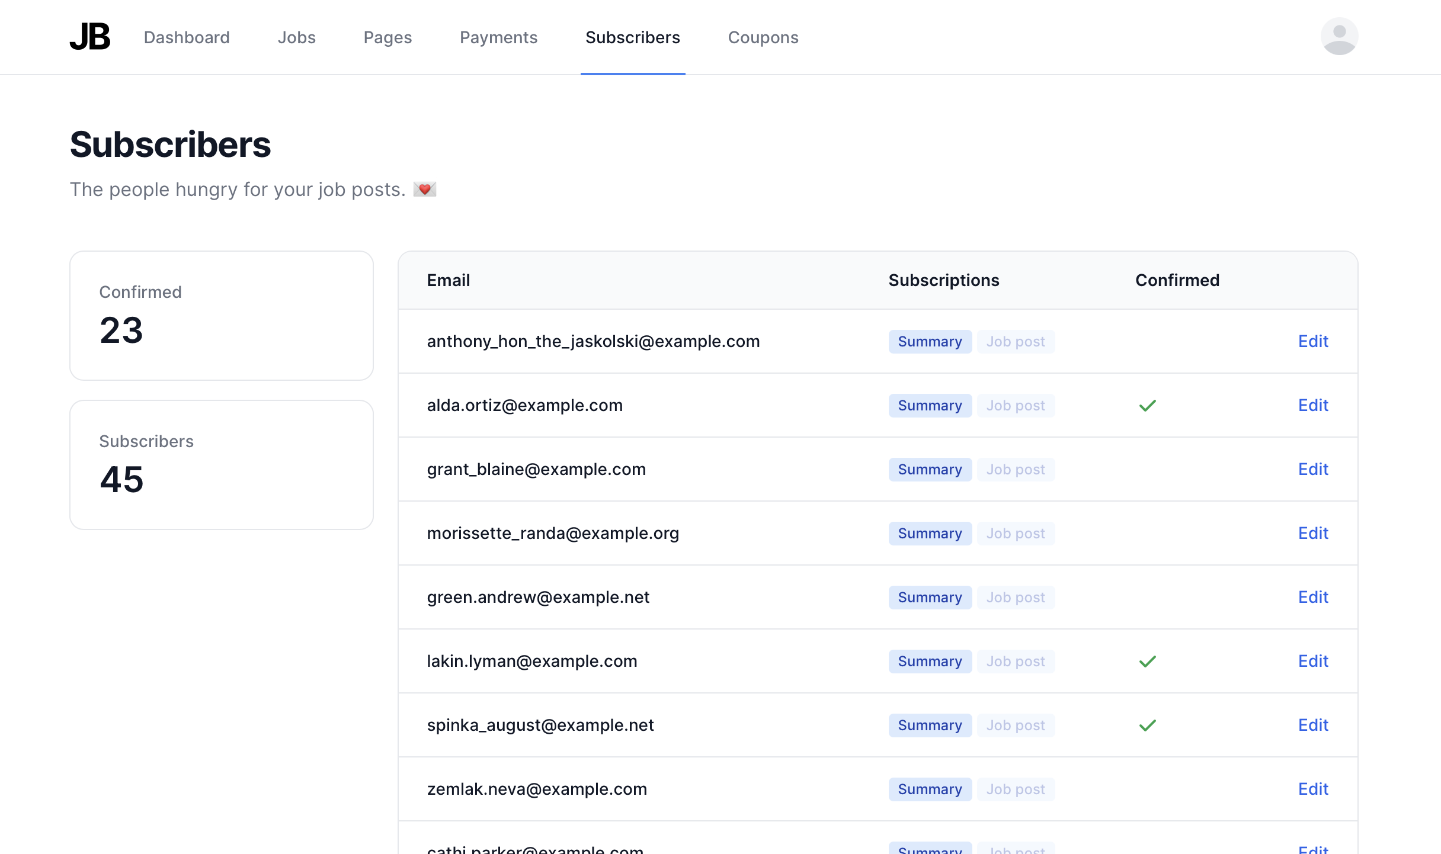The height and width of the screenshot is (854, 1441).
Task: Click the JB logo in the top navigation
Action: 89,37
